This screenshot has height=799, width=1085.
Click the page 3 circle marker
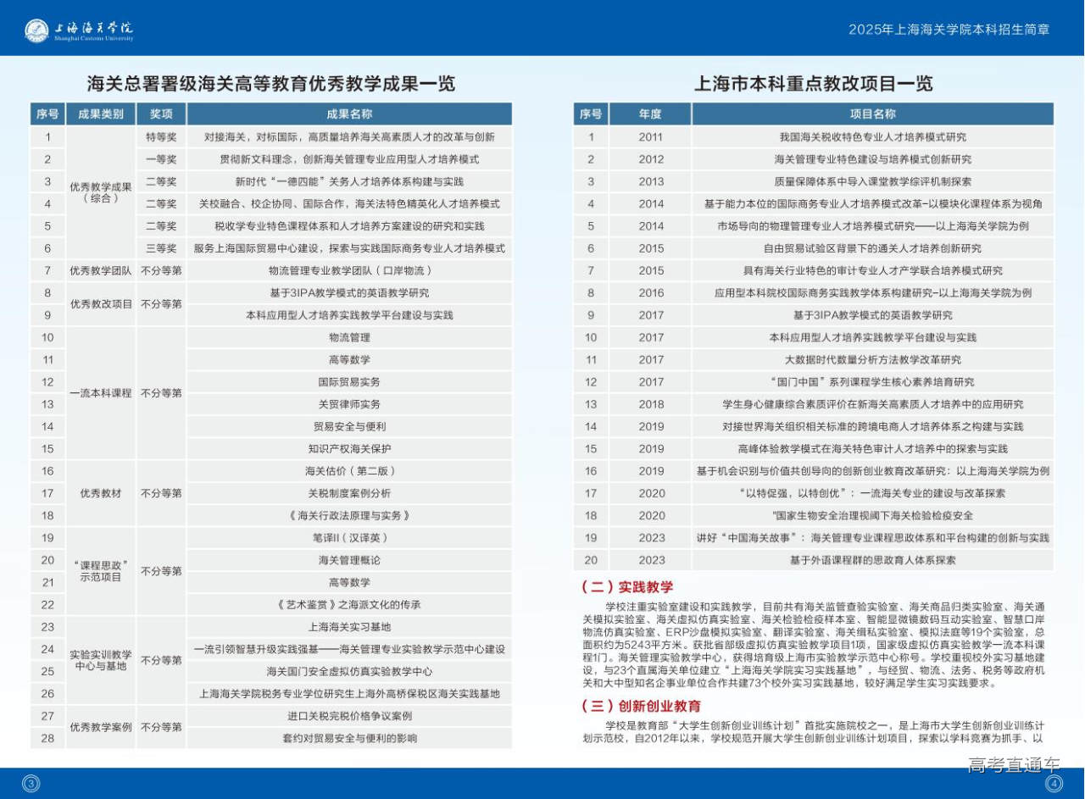click(31, 784)
